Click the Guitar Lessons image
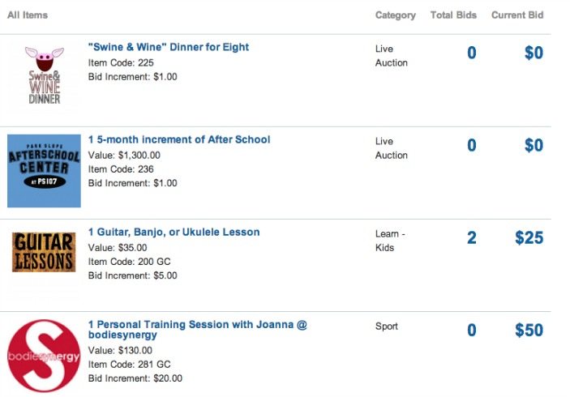 click(44, 252)
